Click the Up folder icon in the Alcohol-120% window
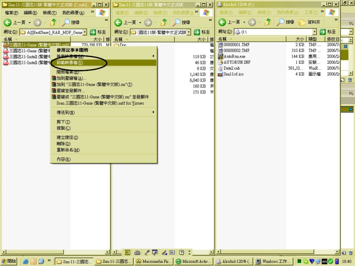The width and height of the screenshot is (355, 266). (268, 22)
